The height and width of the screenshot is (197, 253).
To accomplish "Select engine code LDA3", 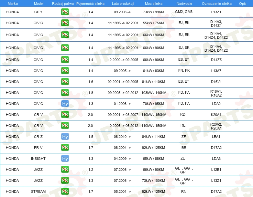I will pyautogui.click(x=216, y=159).
